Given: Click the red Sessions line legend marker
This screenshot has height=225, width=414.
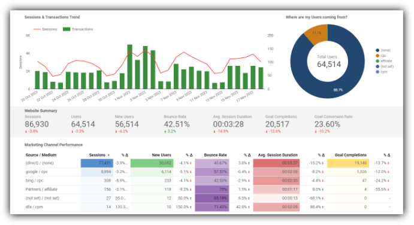Looking at the screenshot, I should [x=37, y=29].
